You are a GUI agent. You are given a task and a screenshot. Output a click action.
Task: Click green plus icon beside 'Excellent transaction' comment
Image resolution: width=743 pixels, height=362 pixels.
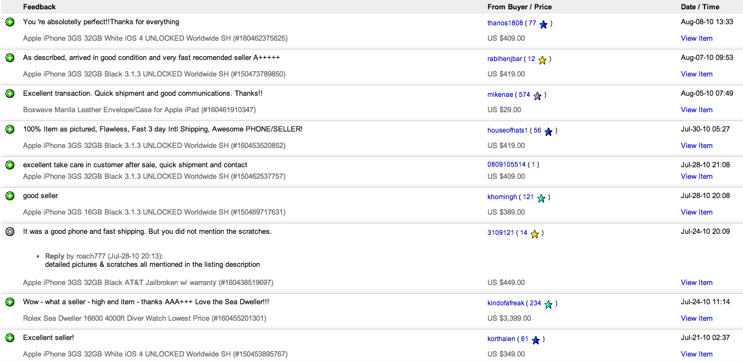tap(10, 94)
